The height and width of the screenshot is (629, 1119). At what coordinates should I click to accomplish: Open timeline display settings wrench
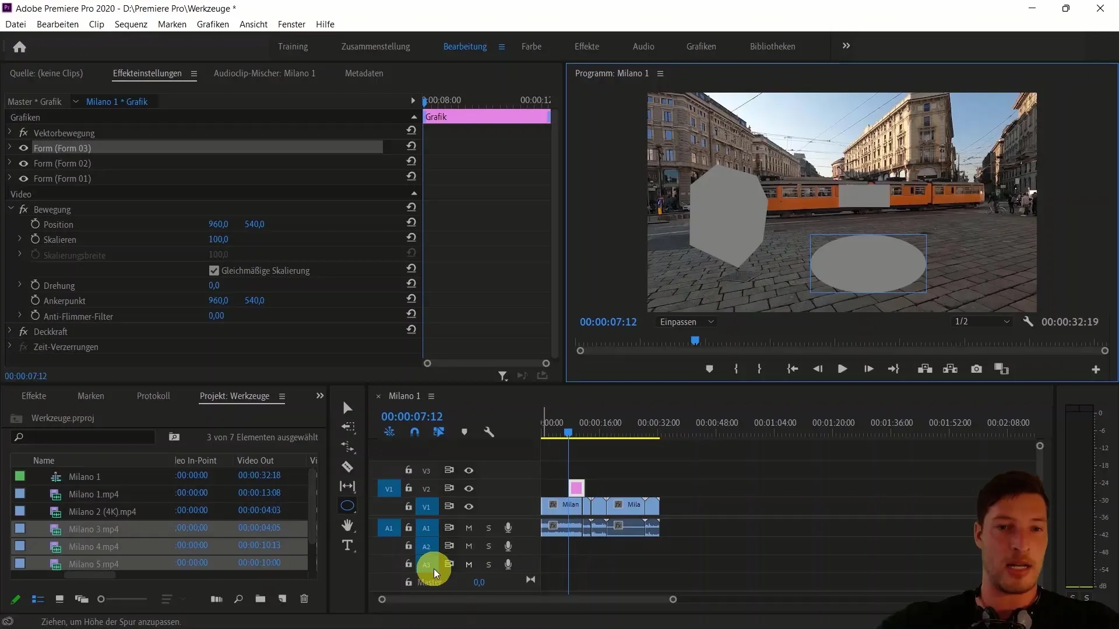click(x=489, y=432)
